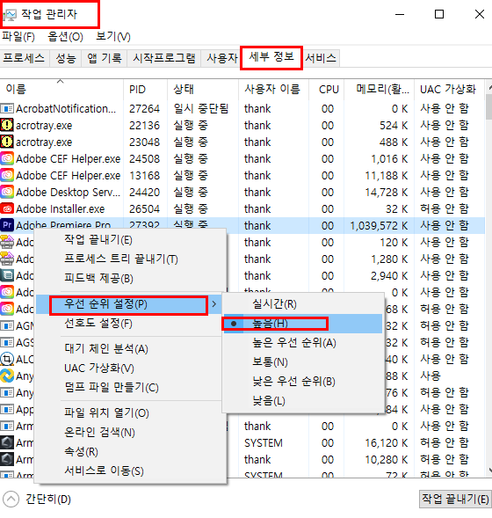Viewport: 492px width, 518px height.
Task: Click the first Any process colorful icon
Action: point(7,376)
